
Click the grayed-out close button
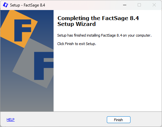(x=154, y=5)
